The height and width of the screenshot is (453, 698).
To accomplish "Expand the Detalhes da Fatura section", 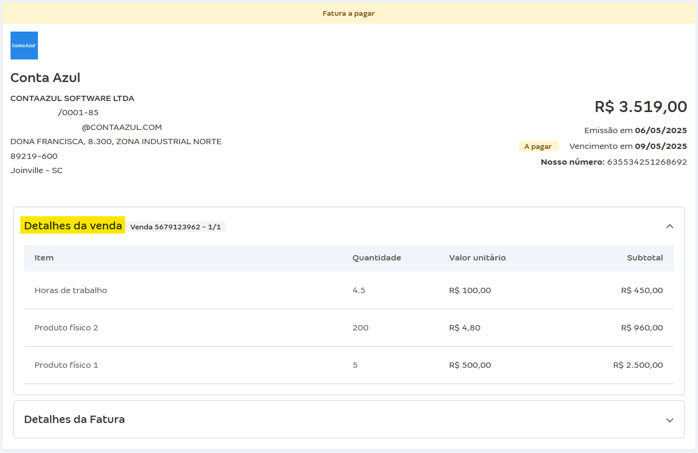I will tap(670, 420).
